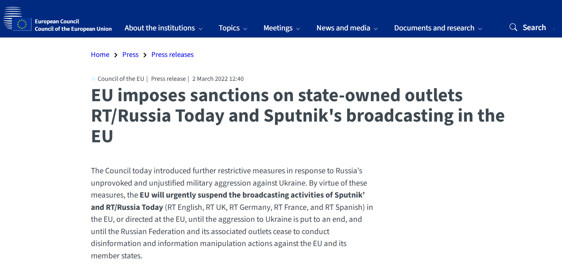Click the light blue dot beside Council of the EU
This screenshot has width=562, height=270.
93,79
